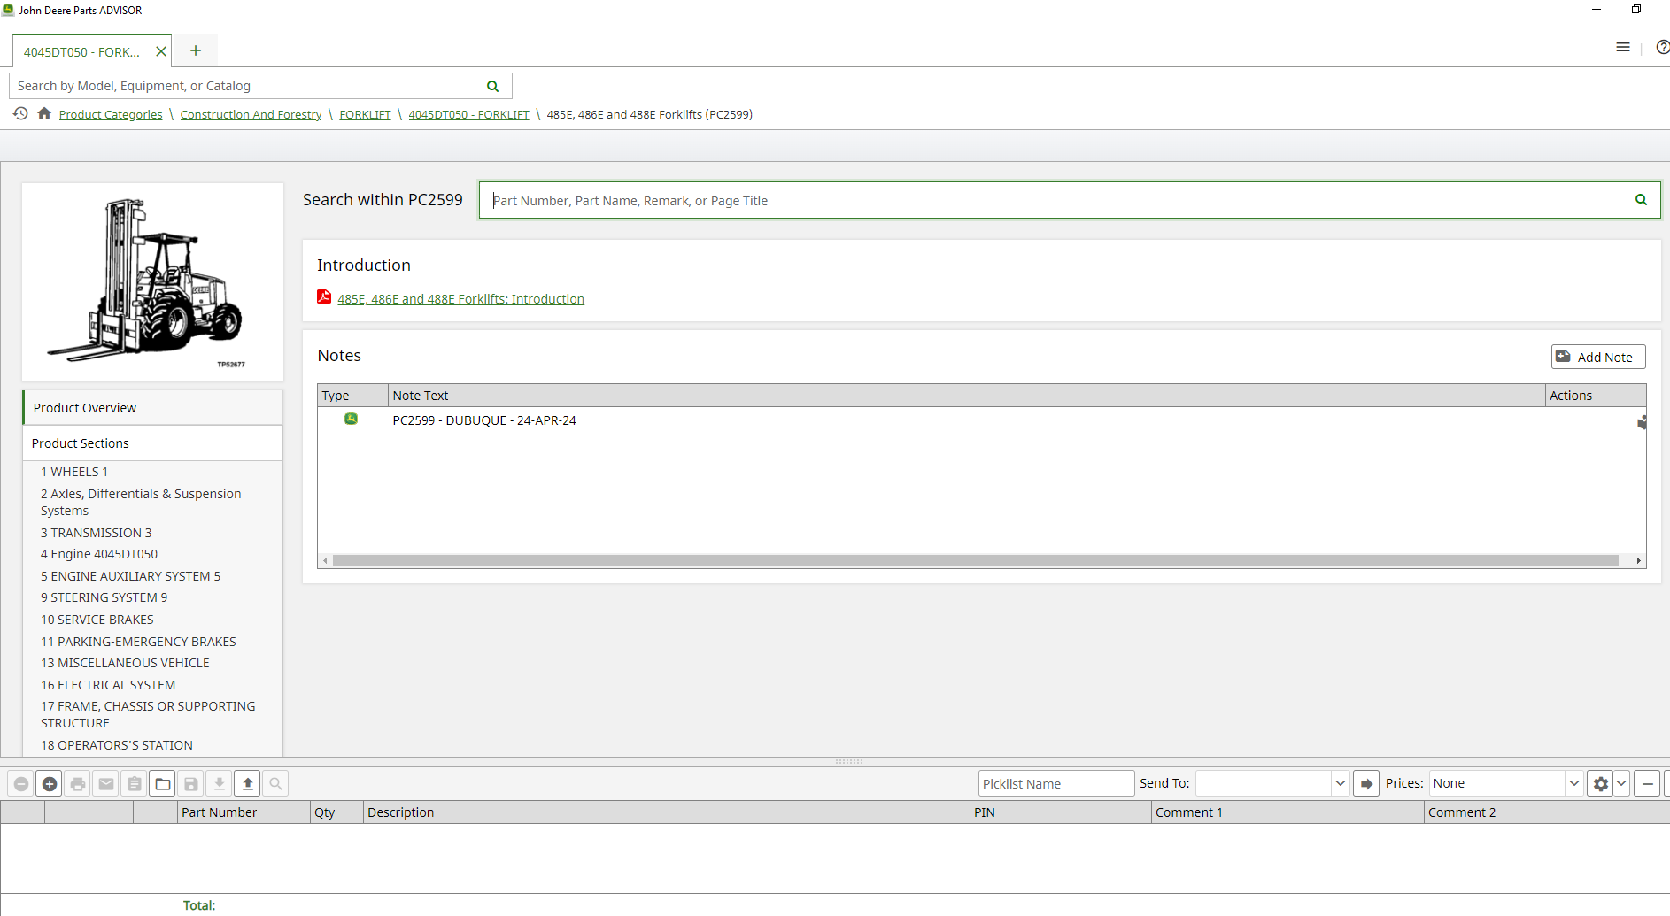Open picklist using the folder icon

click(x=163, y=784)
